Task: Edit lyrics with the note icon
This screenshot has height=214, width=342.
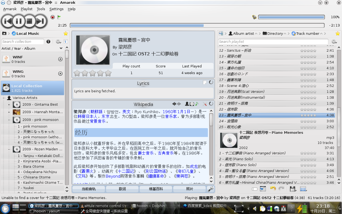Action: pos(205,82)
